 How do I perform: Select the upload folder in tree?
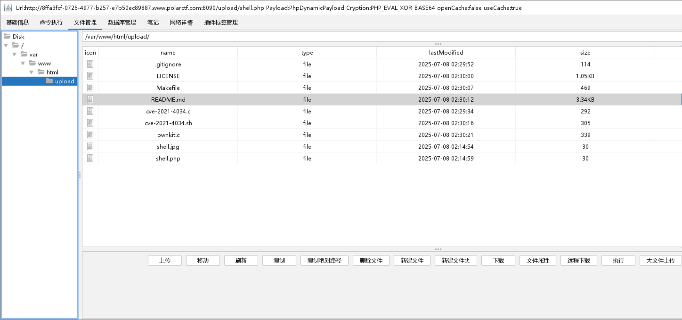(x=65, y=81)
